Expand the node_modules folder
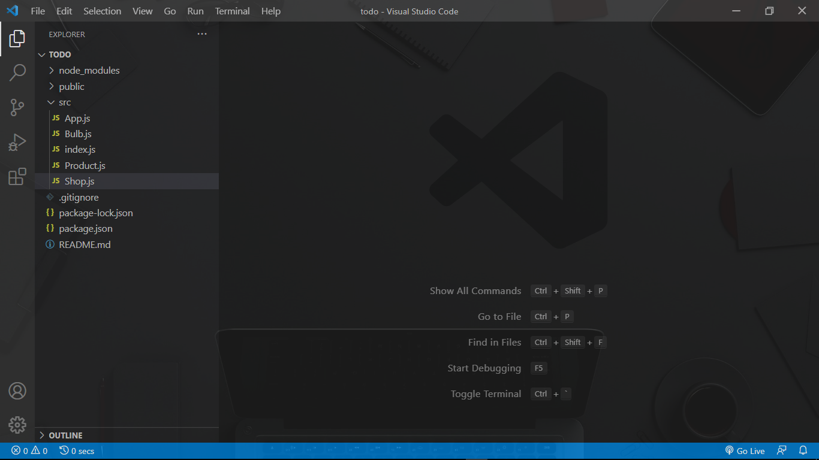Image resolution: width=819 pixels, height=460 pixels. (52, 70)
